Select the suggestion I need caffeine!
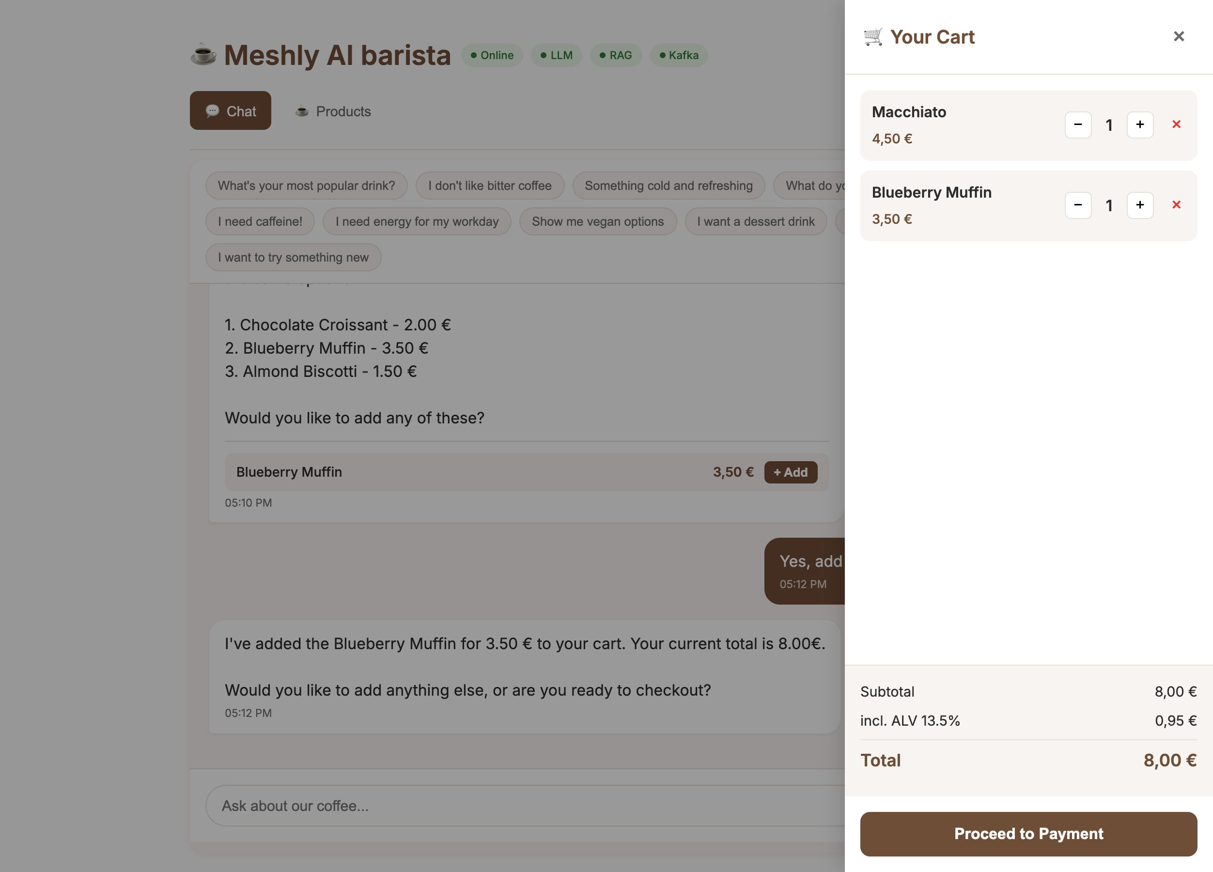This screenshot has width=1213, height=872. point(260,221)
